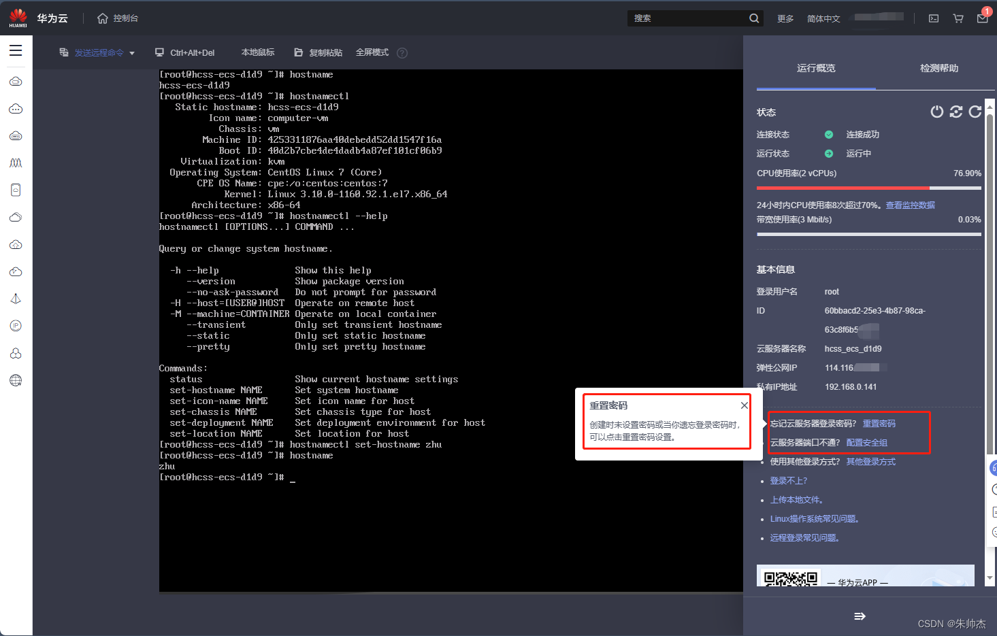
Task: Click the 配置安全组 link
Action: (x=867, y=442)
